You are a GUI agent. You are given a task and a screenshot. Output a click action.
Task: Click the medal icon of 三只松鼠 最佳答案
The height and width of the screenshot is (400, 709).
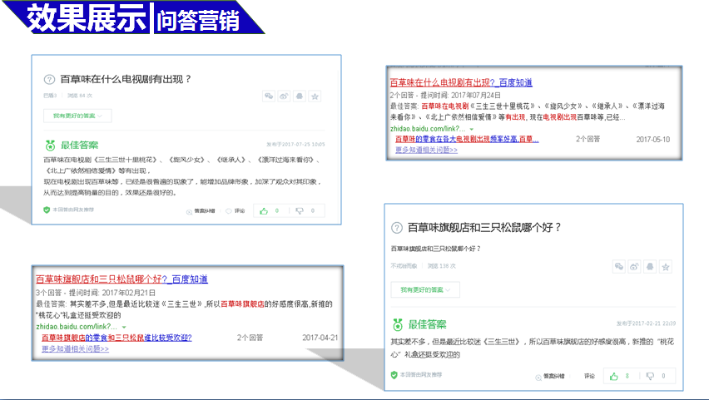click(x=398, y=324)
